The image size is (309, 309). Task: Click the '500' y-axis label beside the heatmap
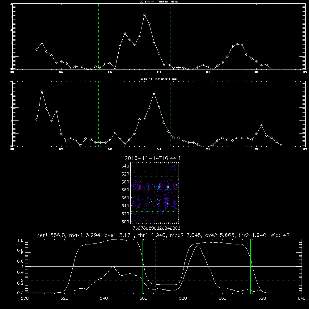pos(125,222)
